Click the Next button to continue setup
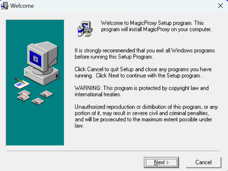The image size is (228, 171). coord(161,162)
